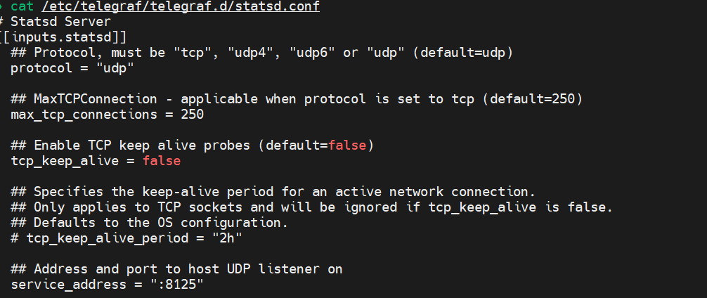Click the underlined statsd.conf file path
The width and height of the screenshot is (707, 298).
coord(181,7)
